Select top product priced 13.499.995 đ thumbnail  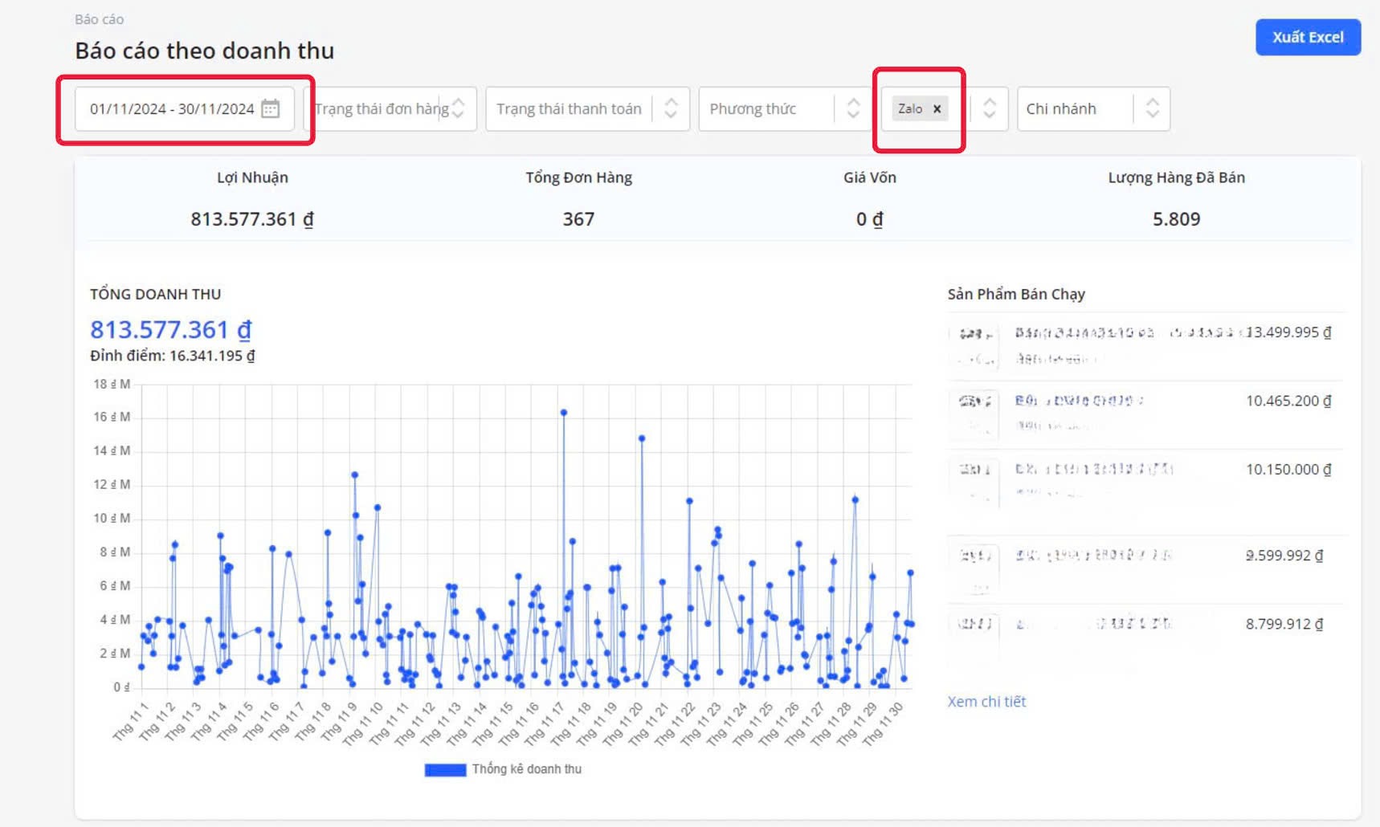coord(974,345)
